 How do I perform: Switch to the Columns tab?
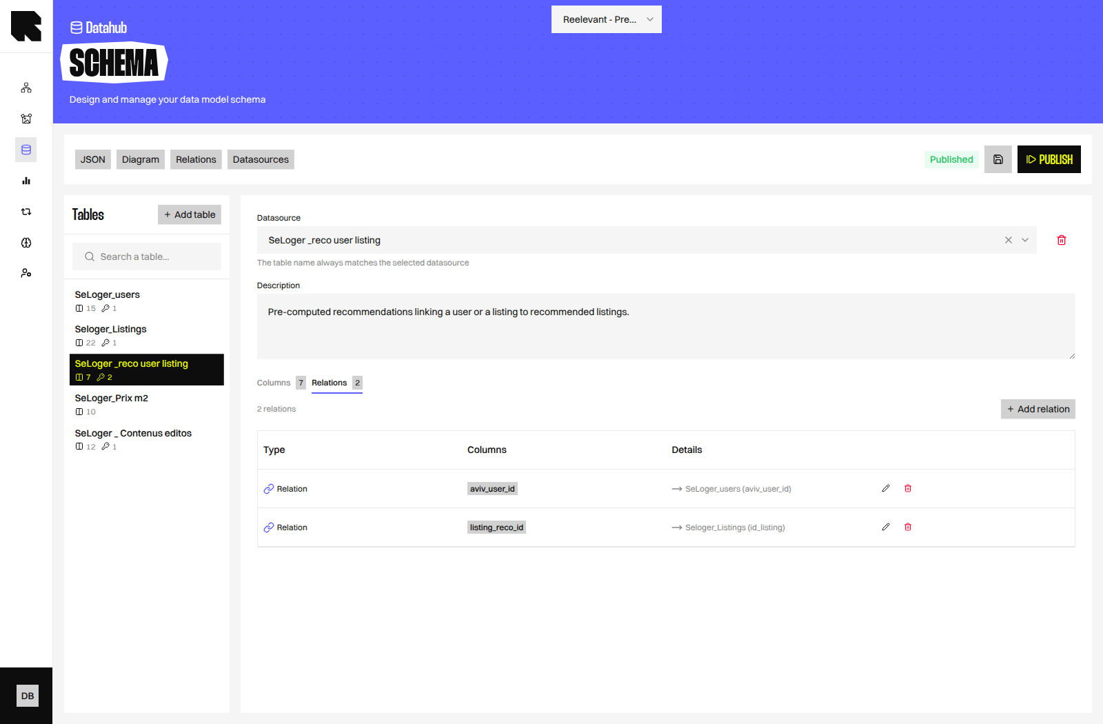[281, 383]
